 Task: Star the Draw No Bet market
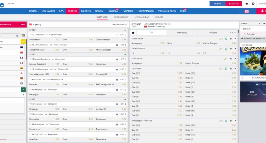point(231,59)
